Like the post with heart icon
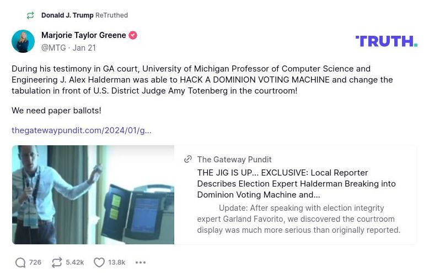The width and height of the screenshot is (429, 279). [99, 262]
